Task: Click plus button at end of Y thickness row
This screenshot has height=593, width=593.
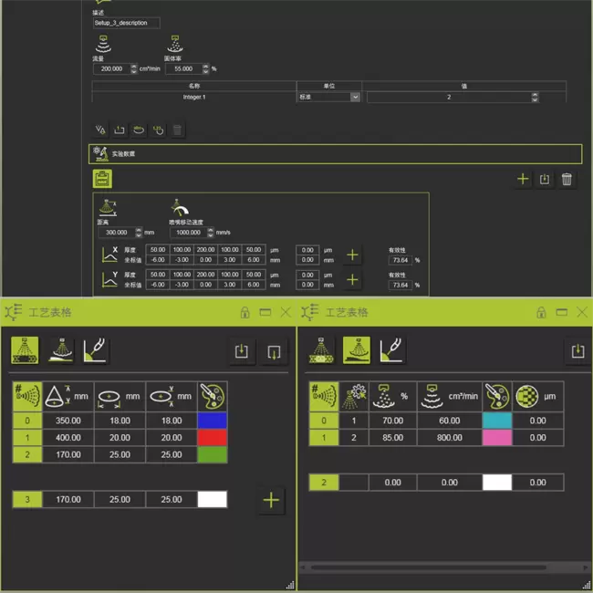Action: [x=352, y=280]
